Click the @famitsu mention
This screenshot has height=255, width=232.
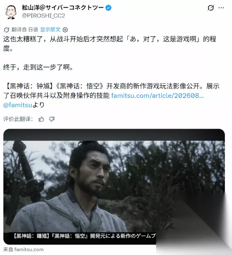click(x=18, y=105)
